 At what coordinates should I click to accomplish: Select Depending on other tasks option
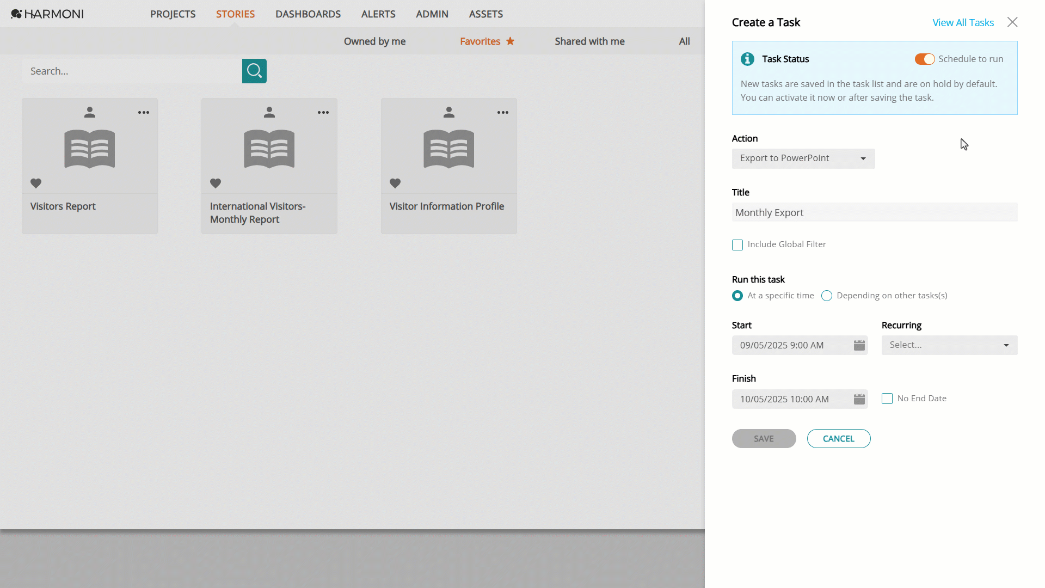pyautogui.click(x=827, y=296)
